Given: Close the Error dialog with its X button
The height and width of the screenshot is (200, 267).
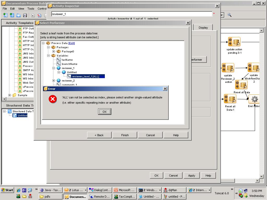Looking at the screenshot, I should coord(165,89).
